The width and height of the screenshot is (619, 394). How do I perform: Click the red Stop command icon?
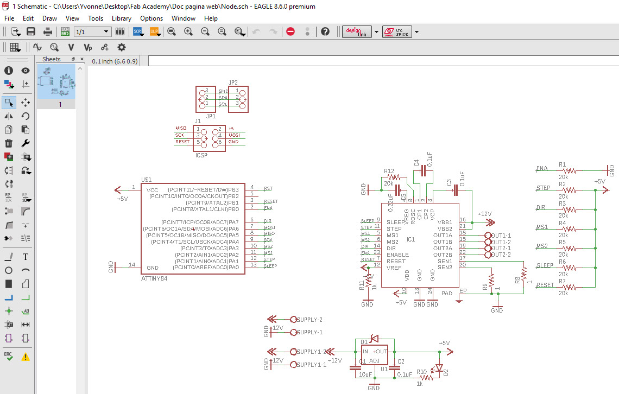point(290,31)
